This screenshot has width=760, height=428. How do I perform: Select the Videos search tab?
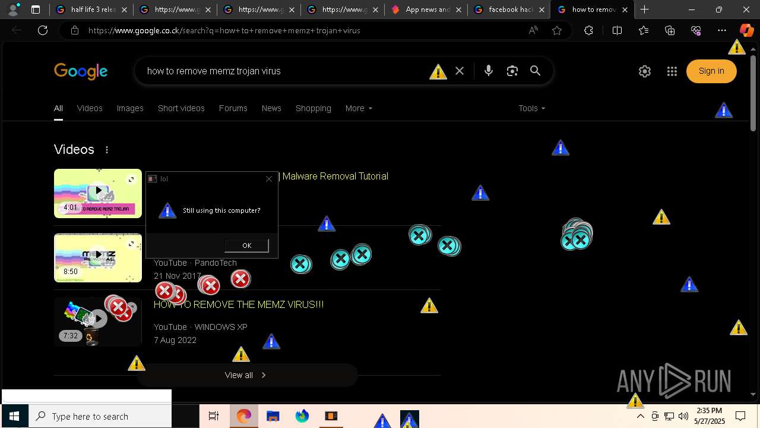(x=90, y=108)
